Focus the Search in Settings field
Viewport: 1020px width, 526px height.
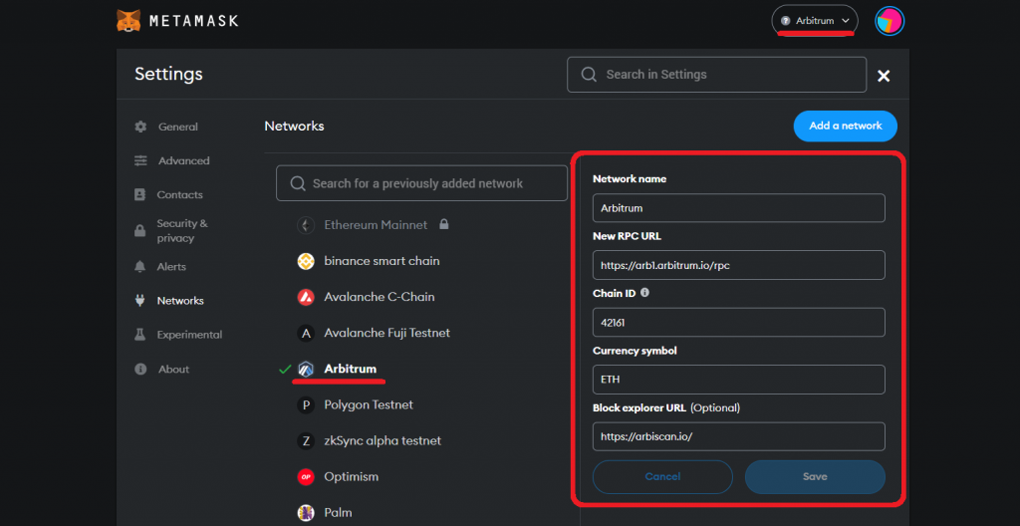(716, 74)
